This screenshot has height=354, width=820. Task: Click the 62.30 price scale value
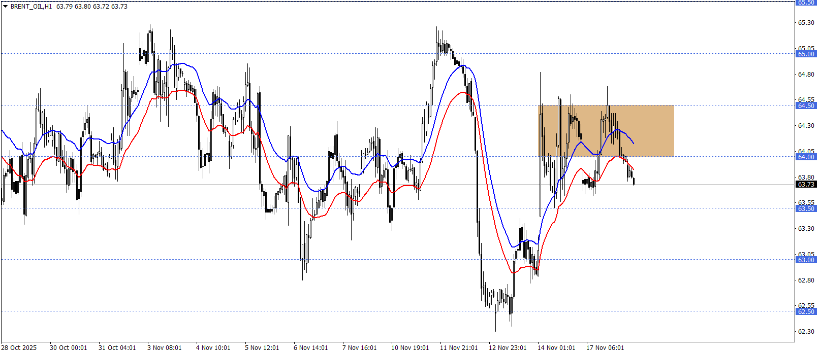pyautogui.click(x=806, y=332)
